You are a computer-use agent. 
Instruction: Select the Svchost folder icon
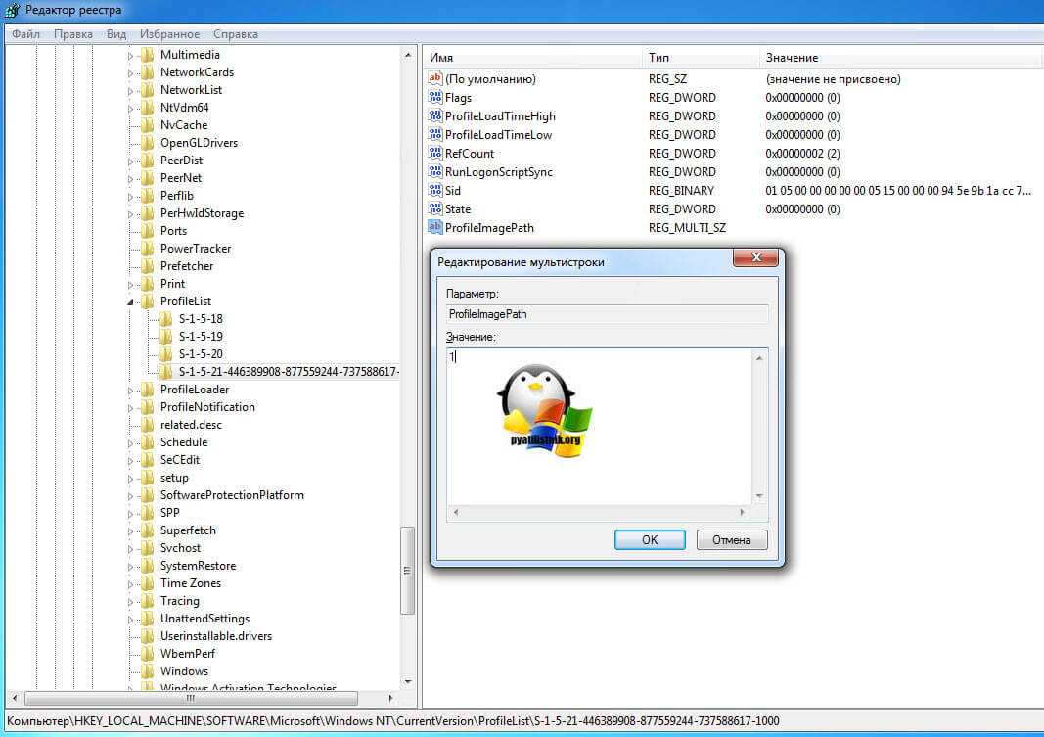point(148,548)
